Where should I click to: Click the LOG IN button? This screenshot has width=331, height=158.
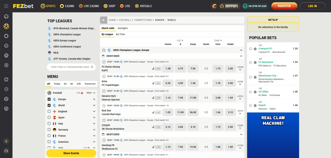point(312,6)
